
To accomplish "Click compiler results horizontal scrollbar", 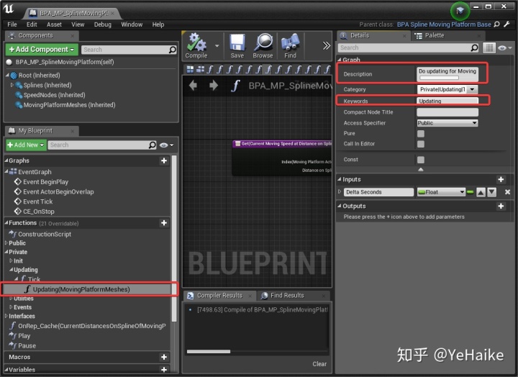I will pos(209,352).
